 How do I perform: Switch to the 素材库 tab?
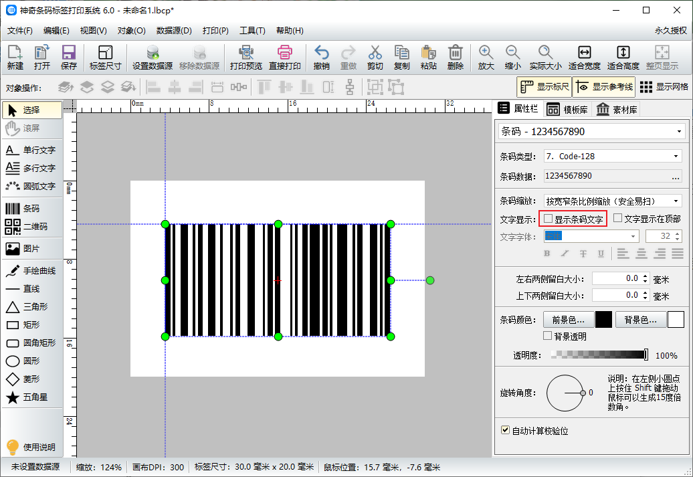pyautogui.click(x=617, y=109)
